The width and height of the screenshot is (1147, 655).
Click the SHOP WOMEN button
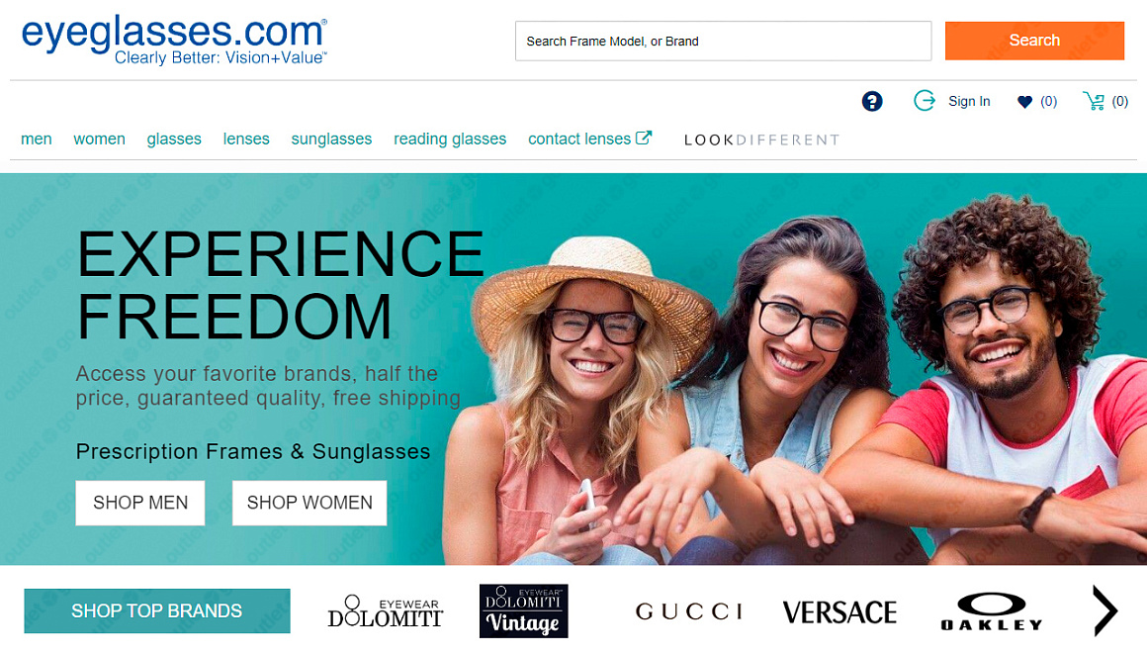click(309, 503)
